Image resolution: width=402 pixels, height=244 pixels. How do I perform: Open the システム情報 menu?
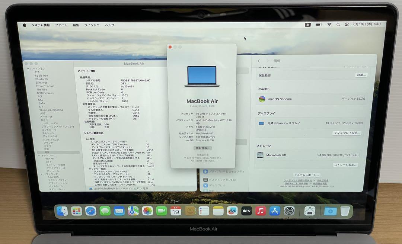pos(41,25)
